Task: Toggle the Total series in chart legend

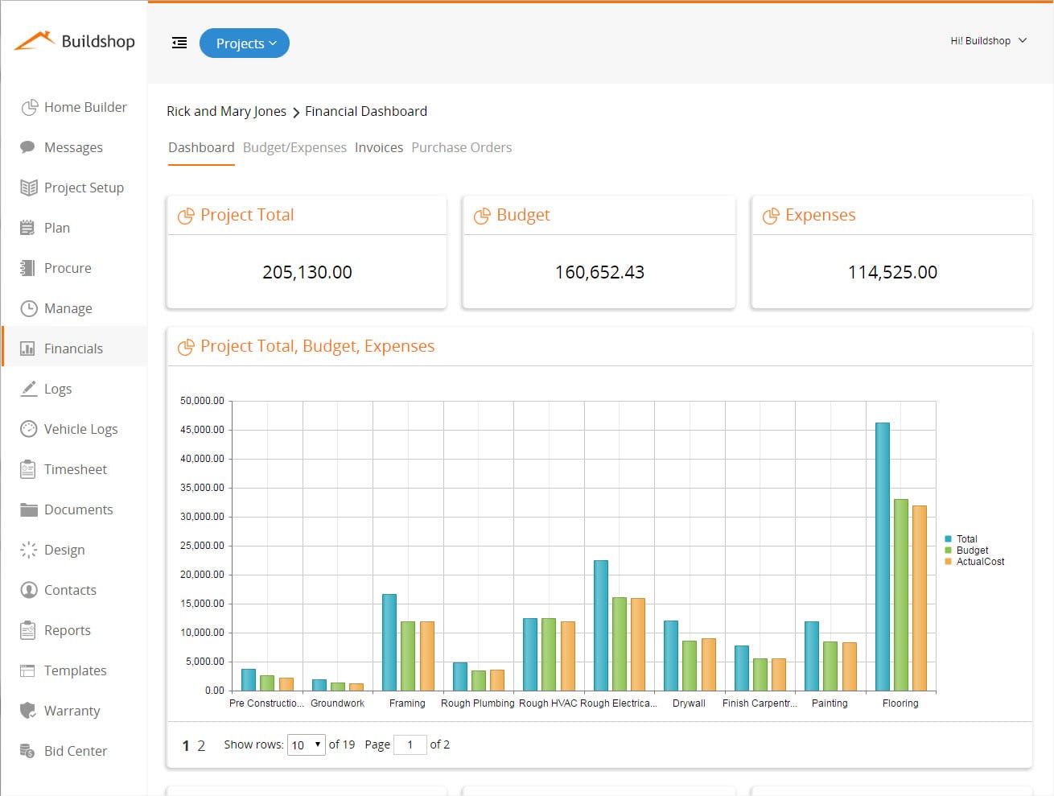Action: coord(961,539)
